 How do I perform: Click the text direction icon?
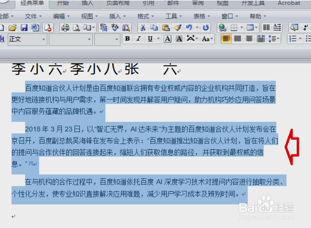pos(277,28)
